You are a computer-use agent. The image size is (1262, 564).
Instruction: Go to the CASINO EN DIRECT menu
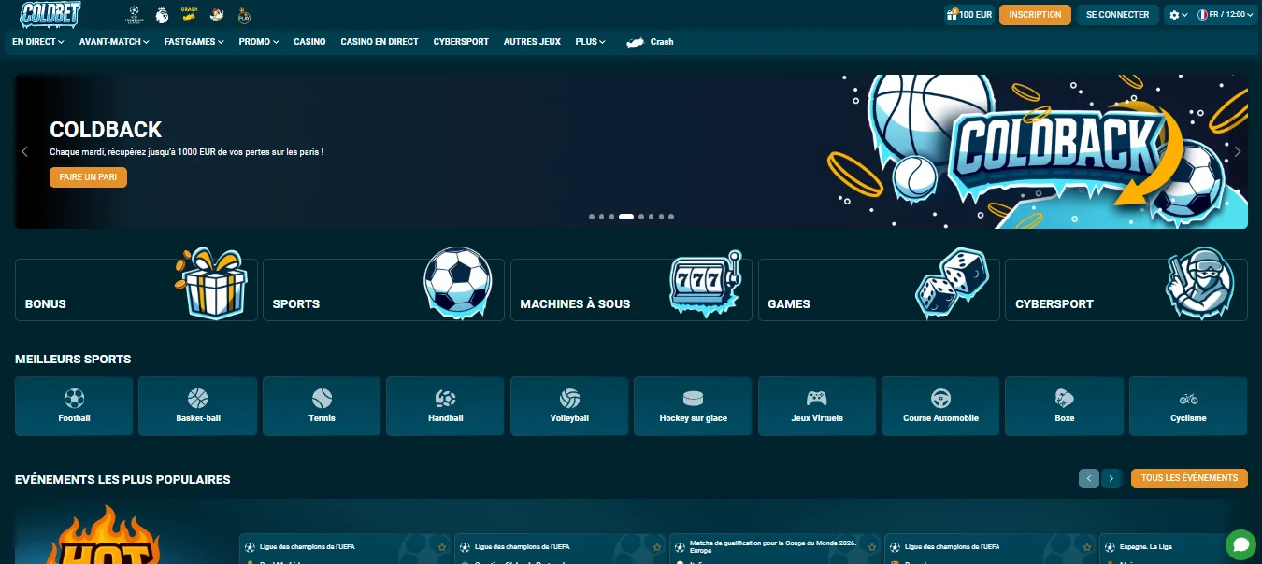[380, 42]
